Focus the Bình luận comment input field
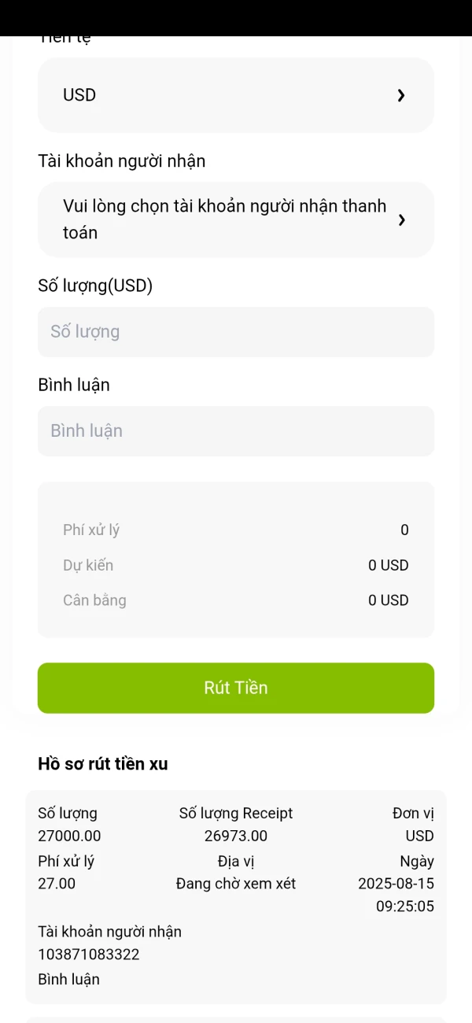The image size is (472, 1023). tap(235, 431)
